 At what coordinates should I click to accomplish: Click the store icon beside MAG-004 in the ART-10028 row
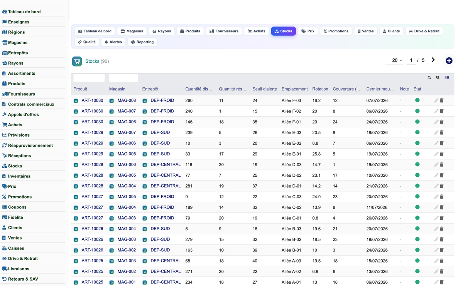click(112, 186)
